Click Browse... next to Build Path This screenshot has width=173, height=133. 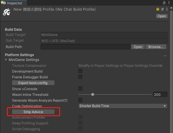pos(156,47)
